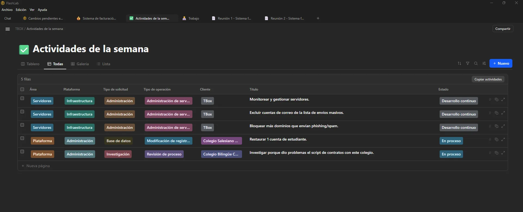Expand the Monitorear y gestionar servidores row
Screen dimensions: 523x212
[503, 99]
